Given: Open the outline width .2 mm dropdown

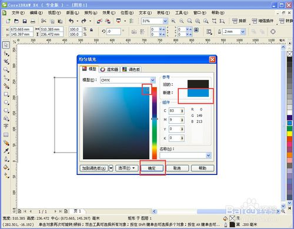Looking at the screenshot, I should pos(243,32).
